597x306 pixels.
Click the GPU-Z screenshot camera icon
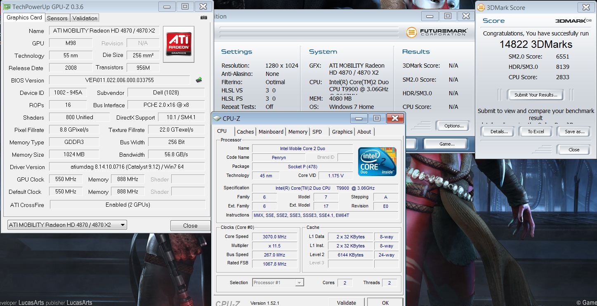click(x=203, y=18)
